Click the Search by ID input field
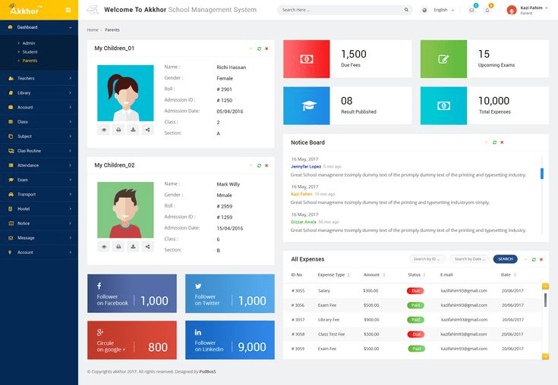The image size is (558, 385). pyautogui.click(x=427, y=259)
